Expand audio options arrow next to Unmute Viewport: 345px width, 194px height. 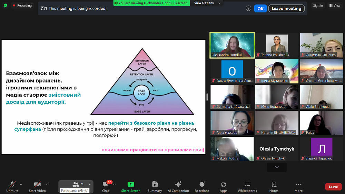click(x=21, y=184)
